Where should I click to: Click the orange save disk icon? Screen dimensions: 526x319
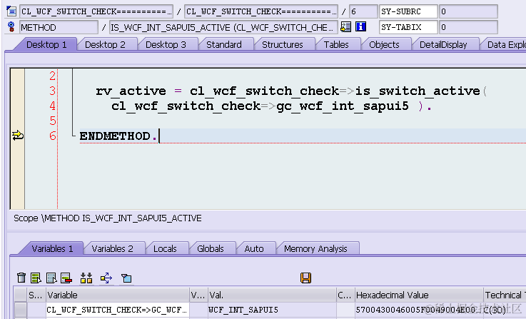tap(305, 278)
